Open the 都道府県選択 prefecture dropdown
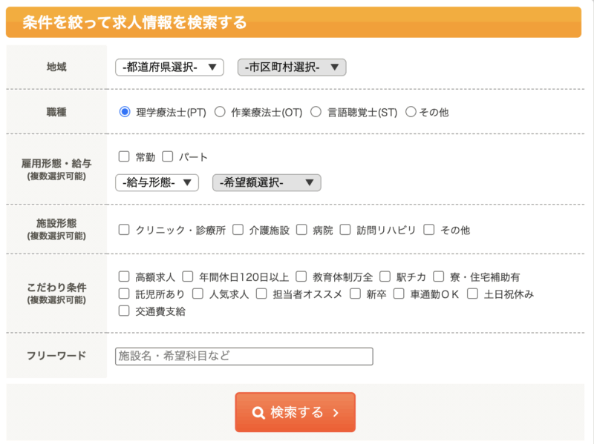 click(x=169, y=67)
